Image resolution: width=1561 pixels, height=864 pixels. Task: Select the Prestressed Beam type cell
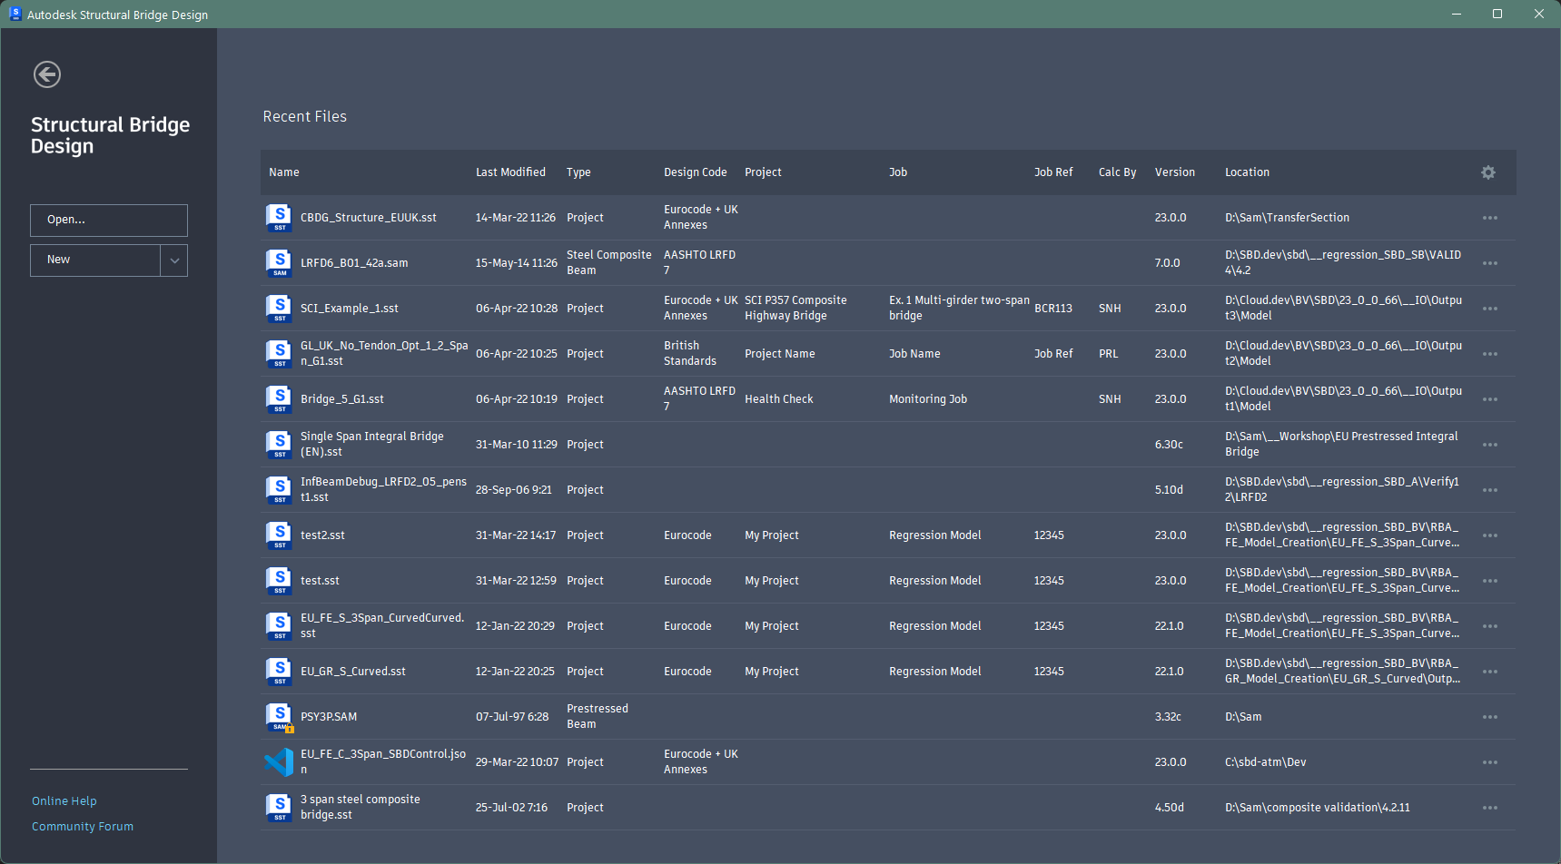598,716
